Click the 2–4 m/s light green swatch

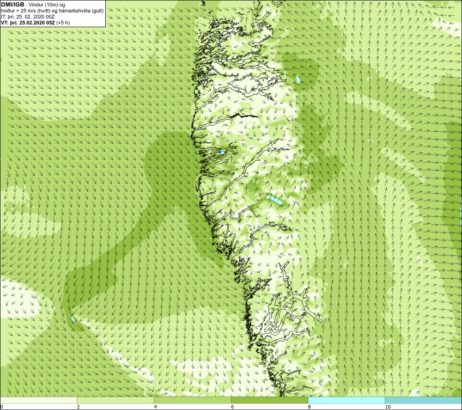pyautogui.click(x=115, y=400)
